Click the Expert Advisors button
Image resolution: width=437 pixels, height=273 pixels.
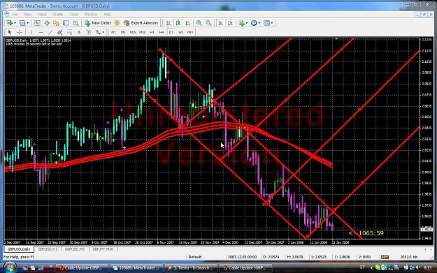141,23
